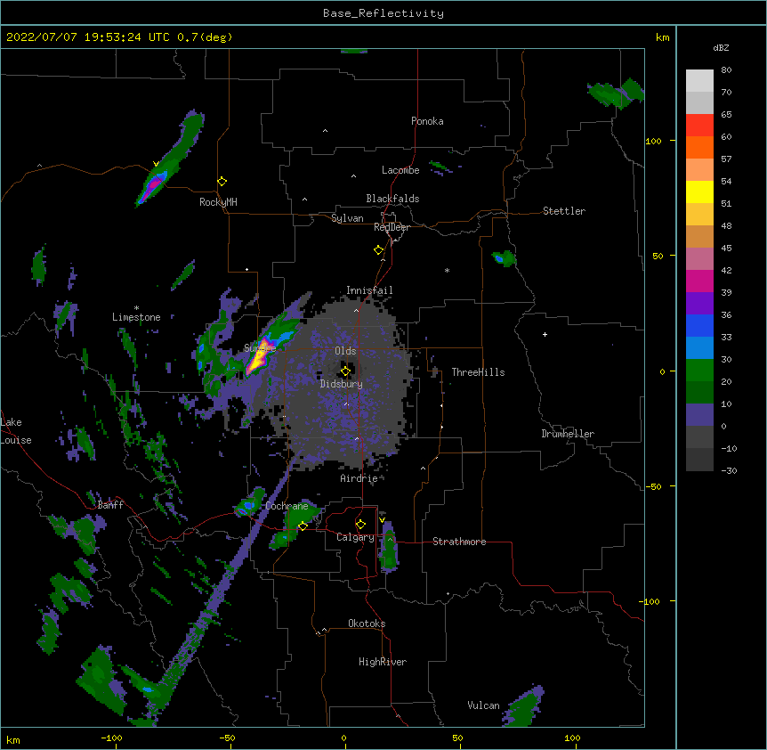
Task: Click the Olds town label
Action: coord(345,351)
